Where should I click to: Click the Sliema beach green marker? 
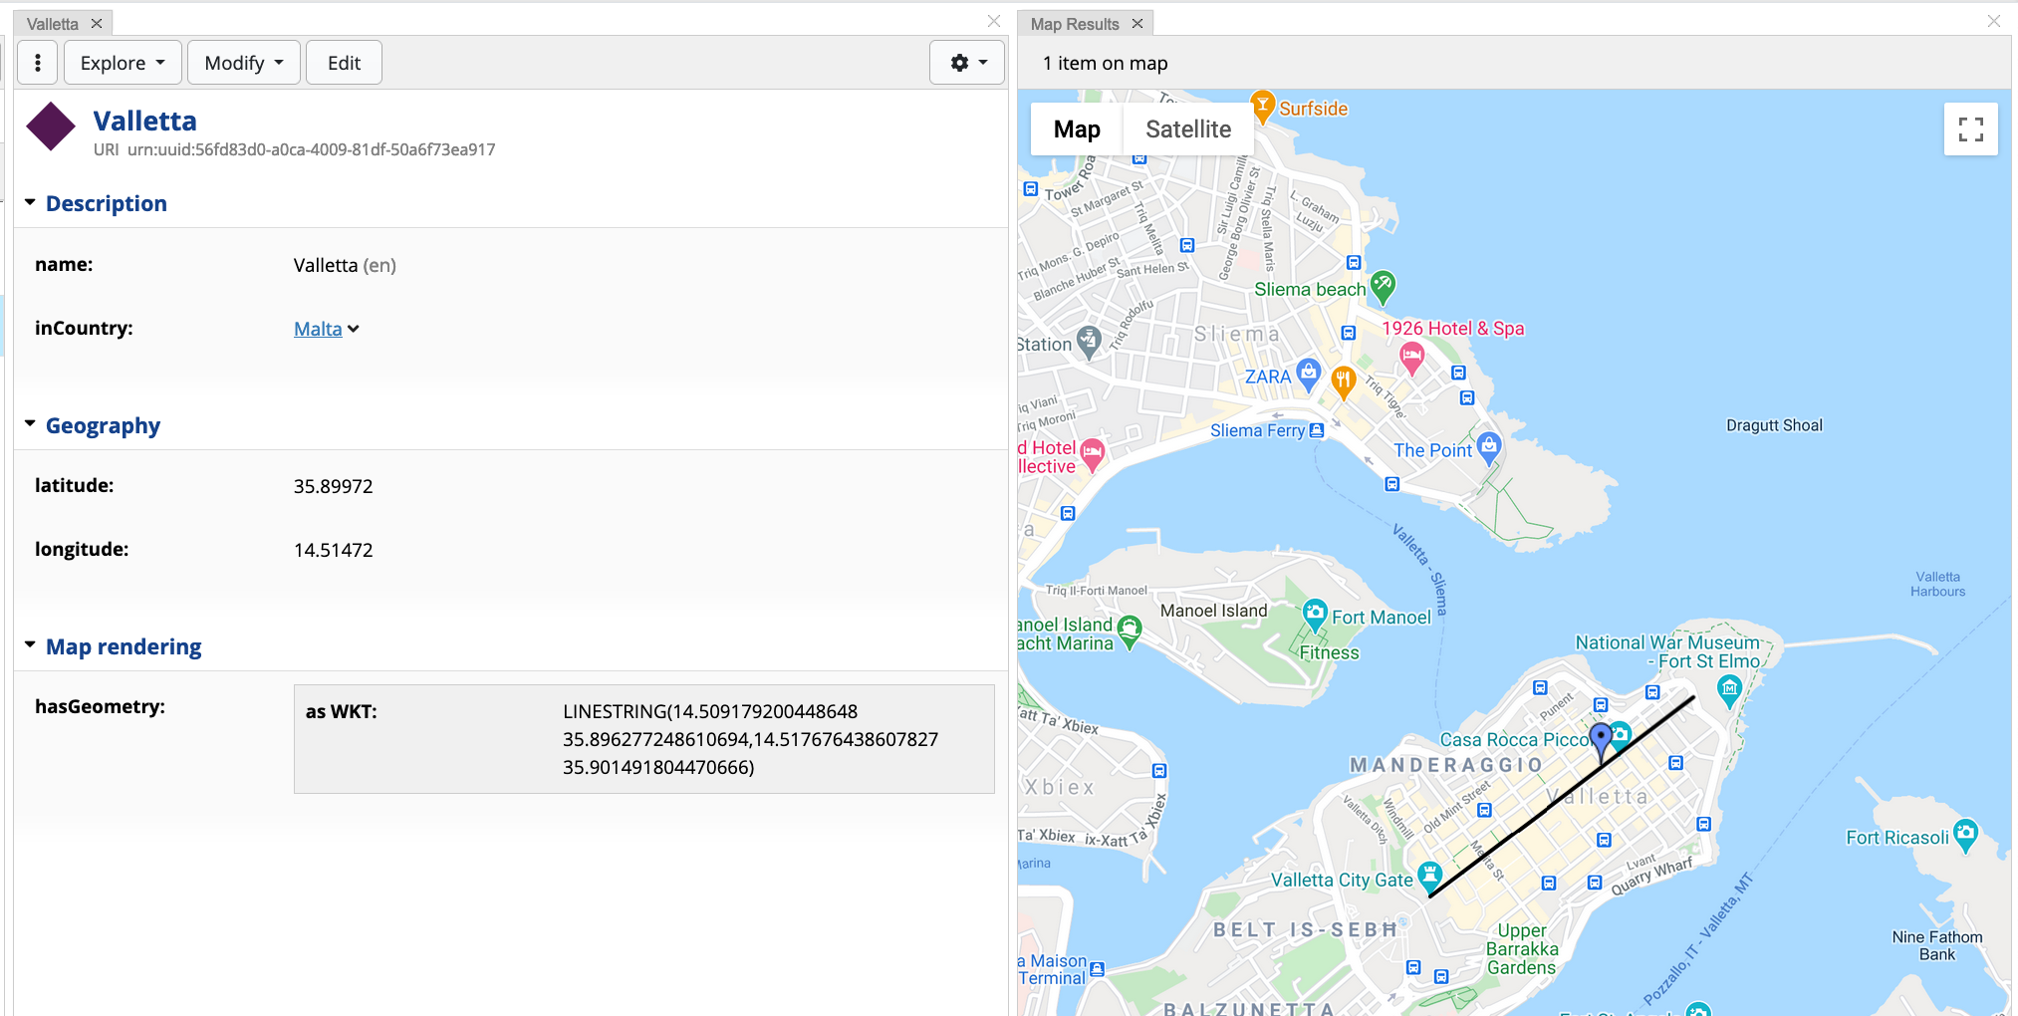1383,286
